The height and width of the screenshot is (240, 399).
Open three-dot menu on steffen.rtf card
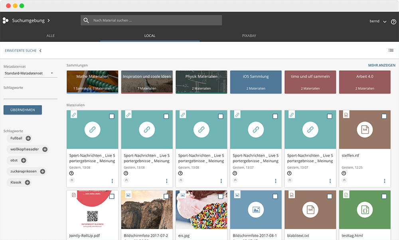[385, 181]
